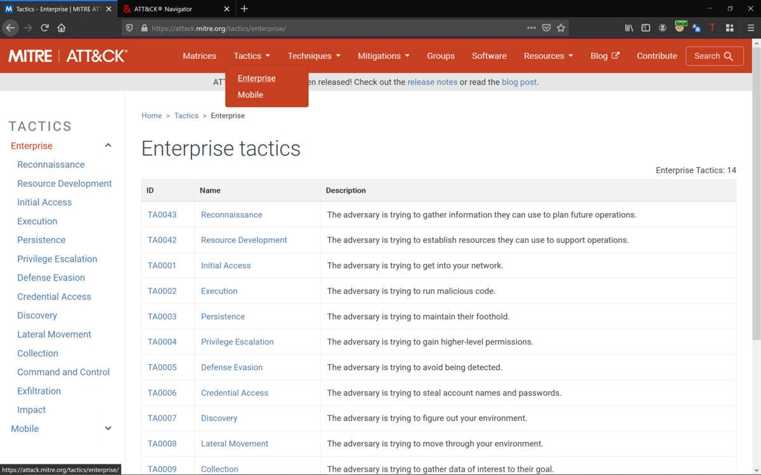Select Initial Access in the sidebar

point(44,202)
